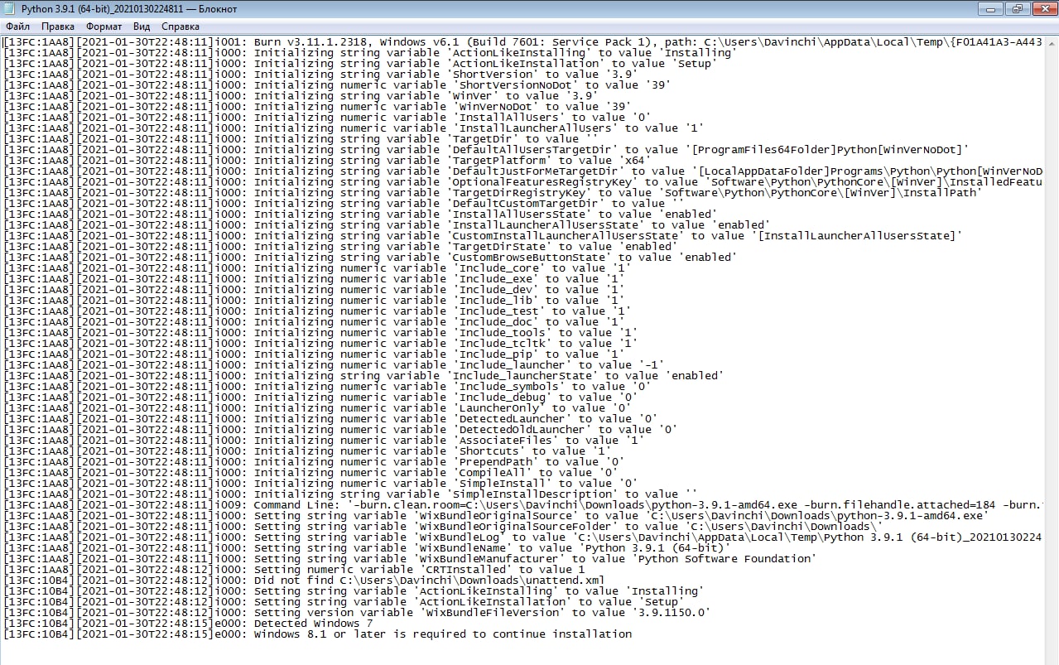
Task: Open the Вид menu
Action: pos(142,27)
